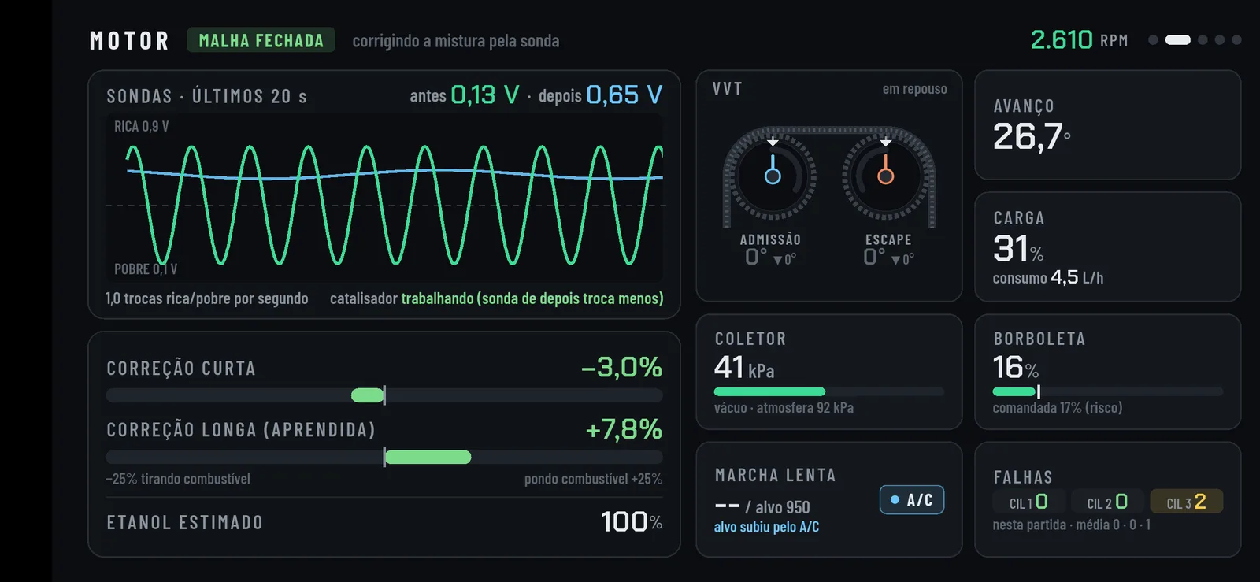Tap the "alvo subiu pelo A/C" note
Image resolution: width=1260 pixels, height=582 pixels.
point(766,527)
